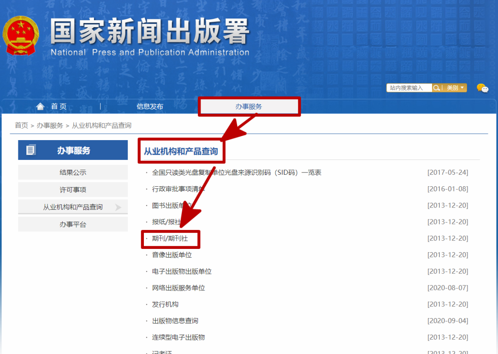Open 许可事项 in the sidebar
Image resolution: width=498 pixels, height=354 pixels.
coord(73,190)
